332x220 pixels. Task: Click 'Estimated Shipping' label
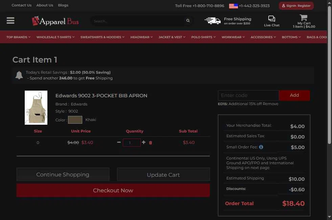[x=245, y=178]
